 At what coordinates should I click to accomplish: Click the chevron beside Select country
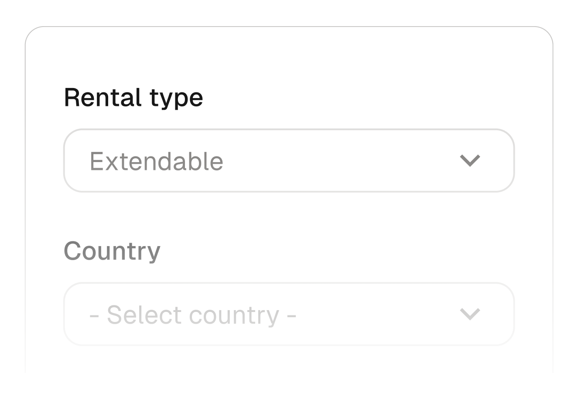click(x=470, y=314)
